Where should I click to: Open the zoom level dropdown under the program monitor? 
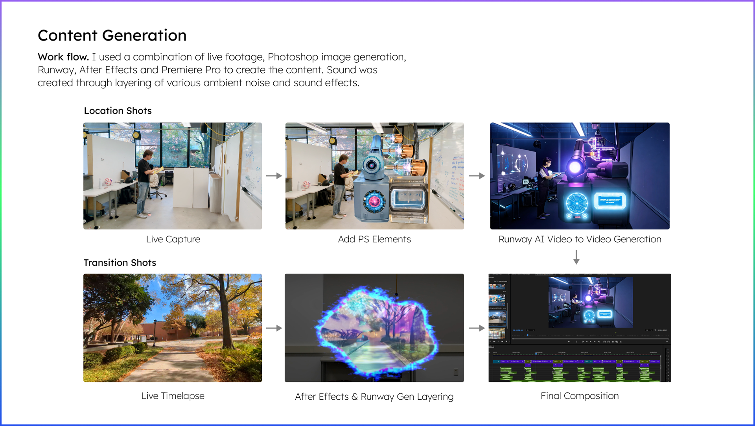coord(530,330)
